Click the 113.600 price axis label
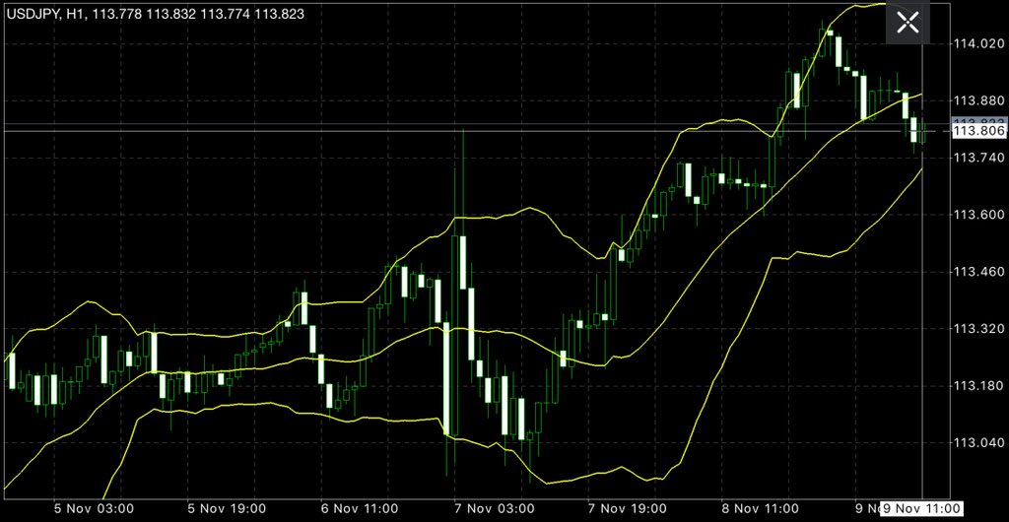This screenshot has width=1009, height=522. (x=977, y=215)
